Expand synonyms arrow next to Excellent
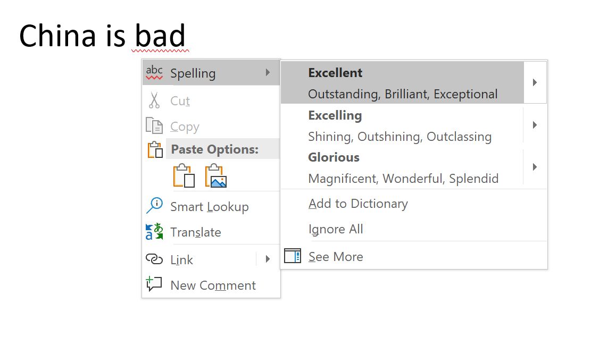 point(535,82)
